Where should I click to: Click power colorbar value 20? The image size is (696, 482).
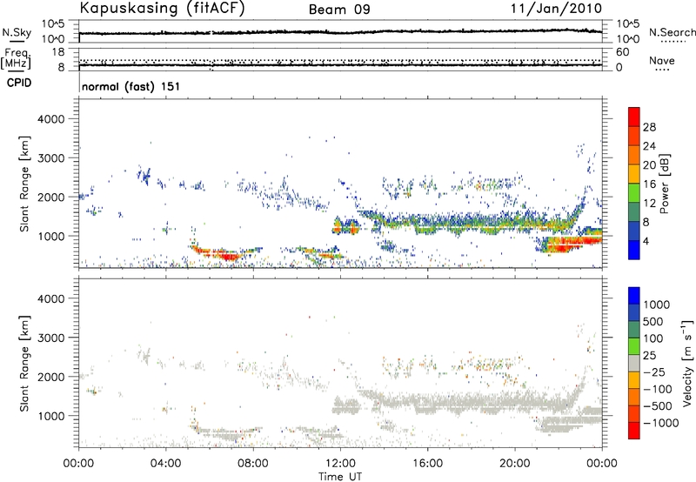pos(649,165)
